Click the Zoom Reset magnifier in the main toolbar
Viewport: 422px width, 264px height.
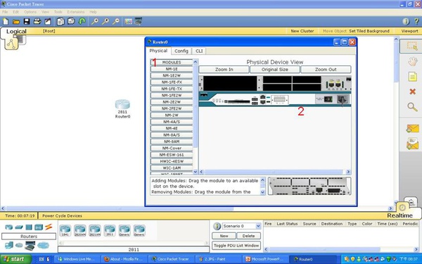coord(105,22)
